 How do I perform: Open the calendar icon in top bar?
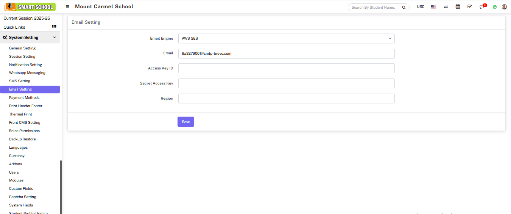(x=458, y=7)
